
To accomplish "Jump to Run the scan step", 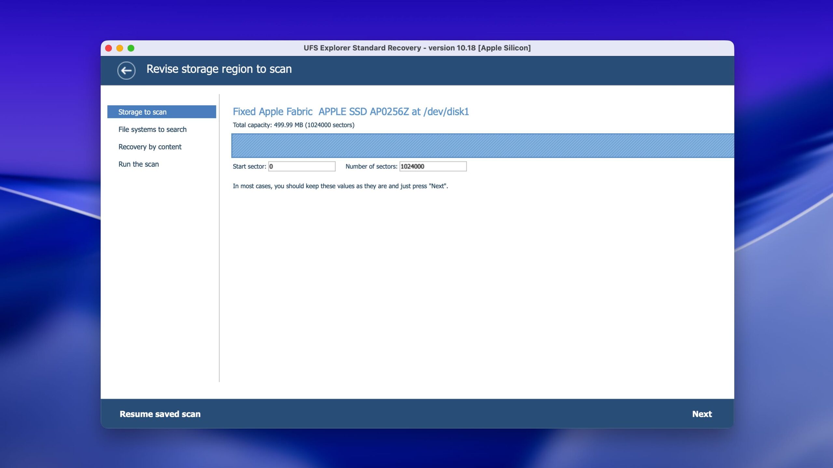I will [138, 164].
